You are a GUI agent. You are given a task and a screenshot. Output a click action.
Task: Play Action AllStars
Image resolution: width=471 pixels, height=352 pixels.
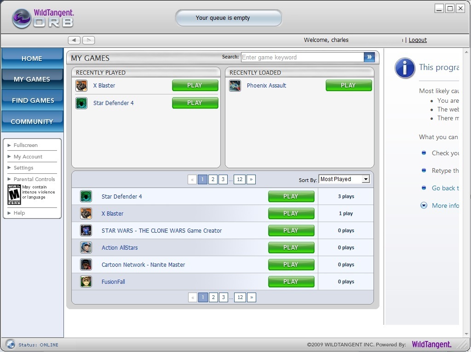click(x=291, y=247)
